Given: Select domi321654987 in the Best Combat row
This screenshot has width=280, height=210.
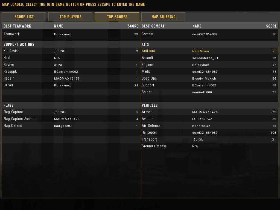Looking at the screenshot, I should 205,34.
